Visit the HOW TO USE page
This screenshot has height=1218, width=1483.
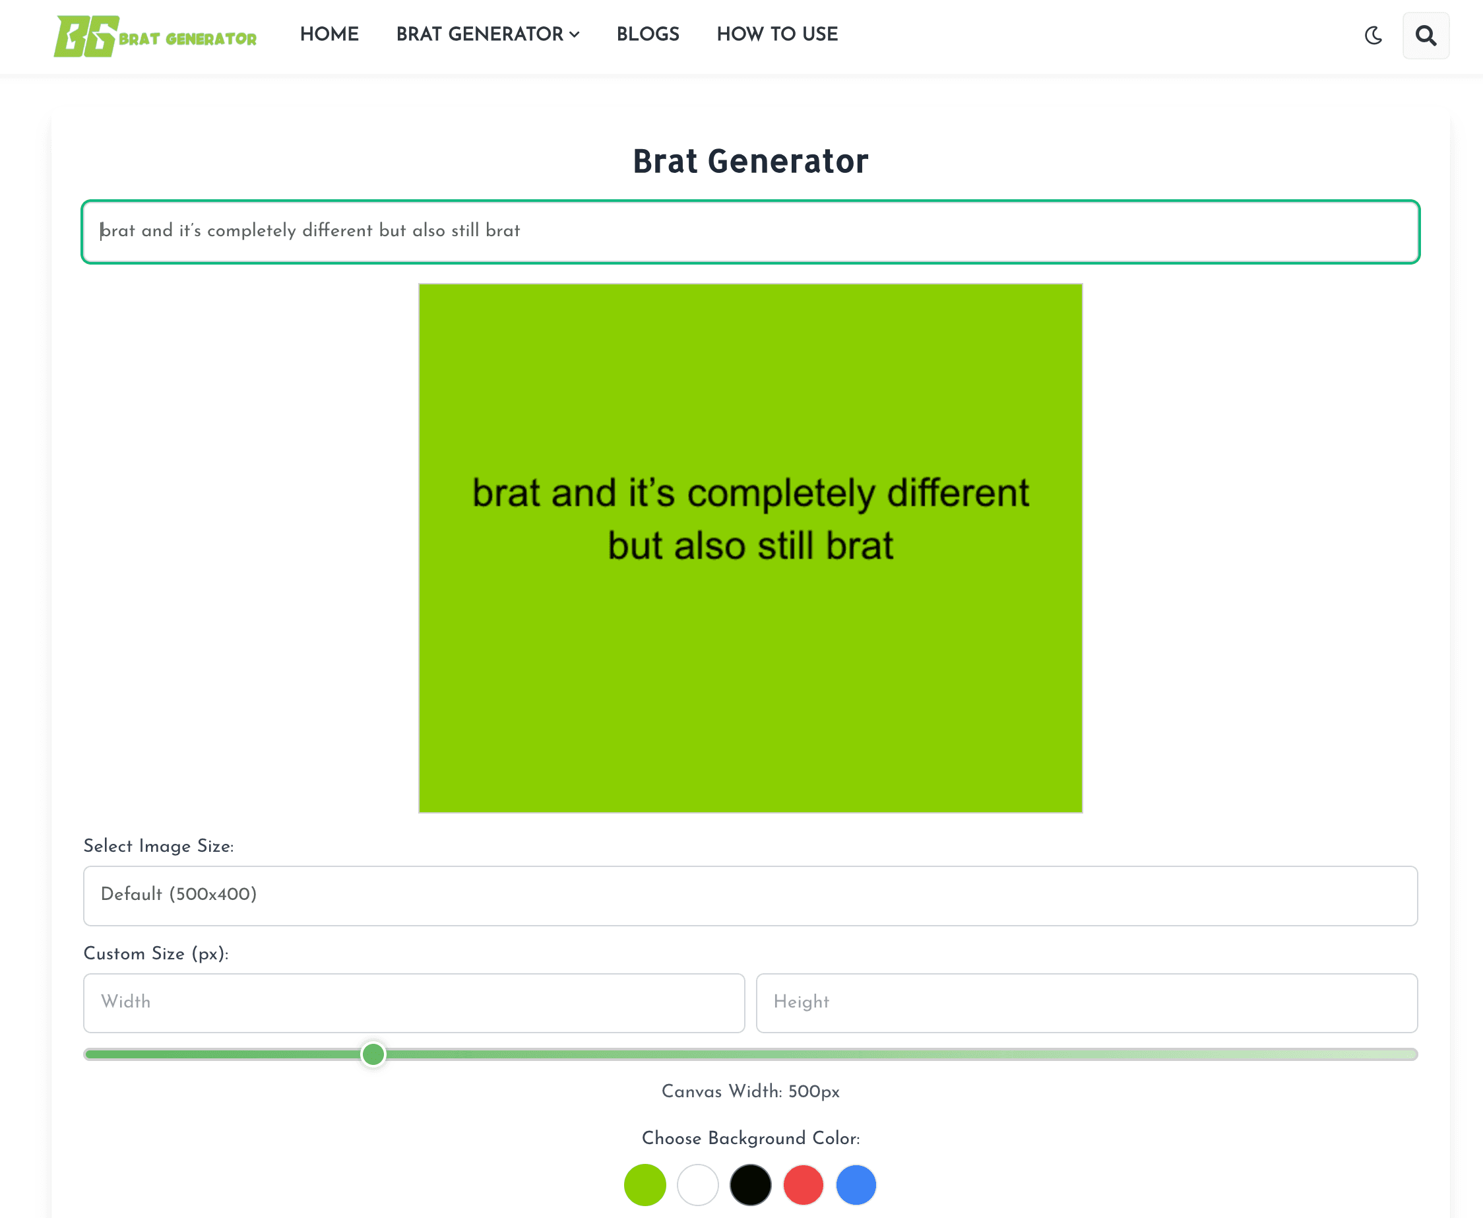coord(776,34)
